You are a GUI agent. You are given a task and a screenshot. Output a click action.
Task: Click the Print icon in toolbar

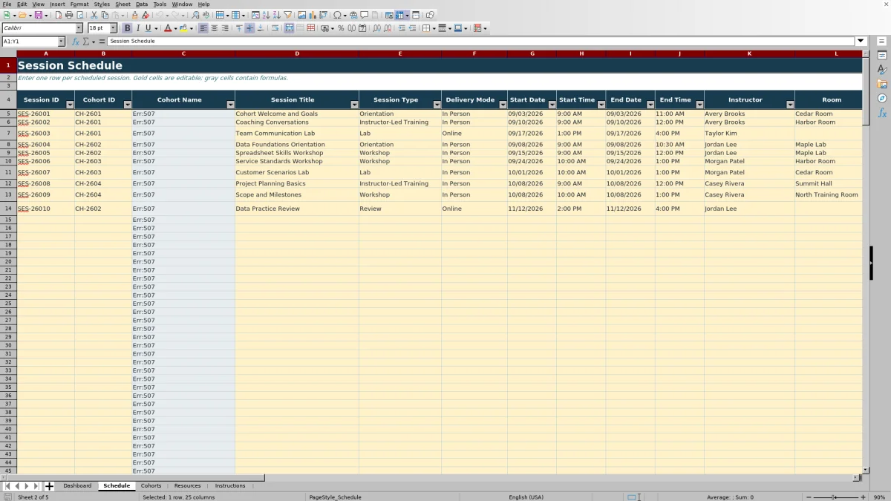[x=69, y=15]
